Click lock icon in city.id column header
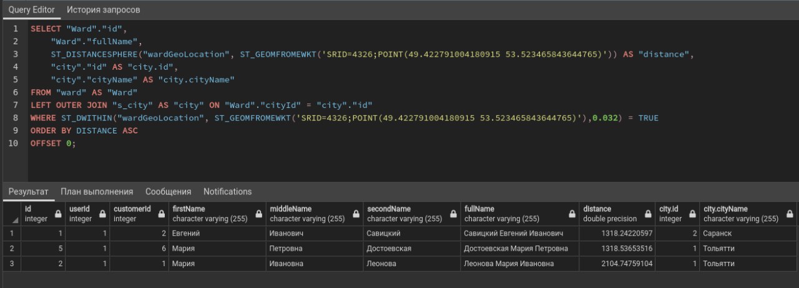799x288 pixels. [x=693, y=214]
